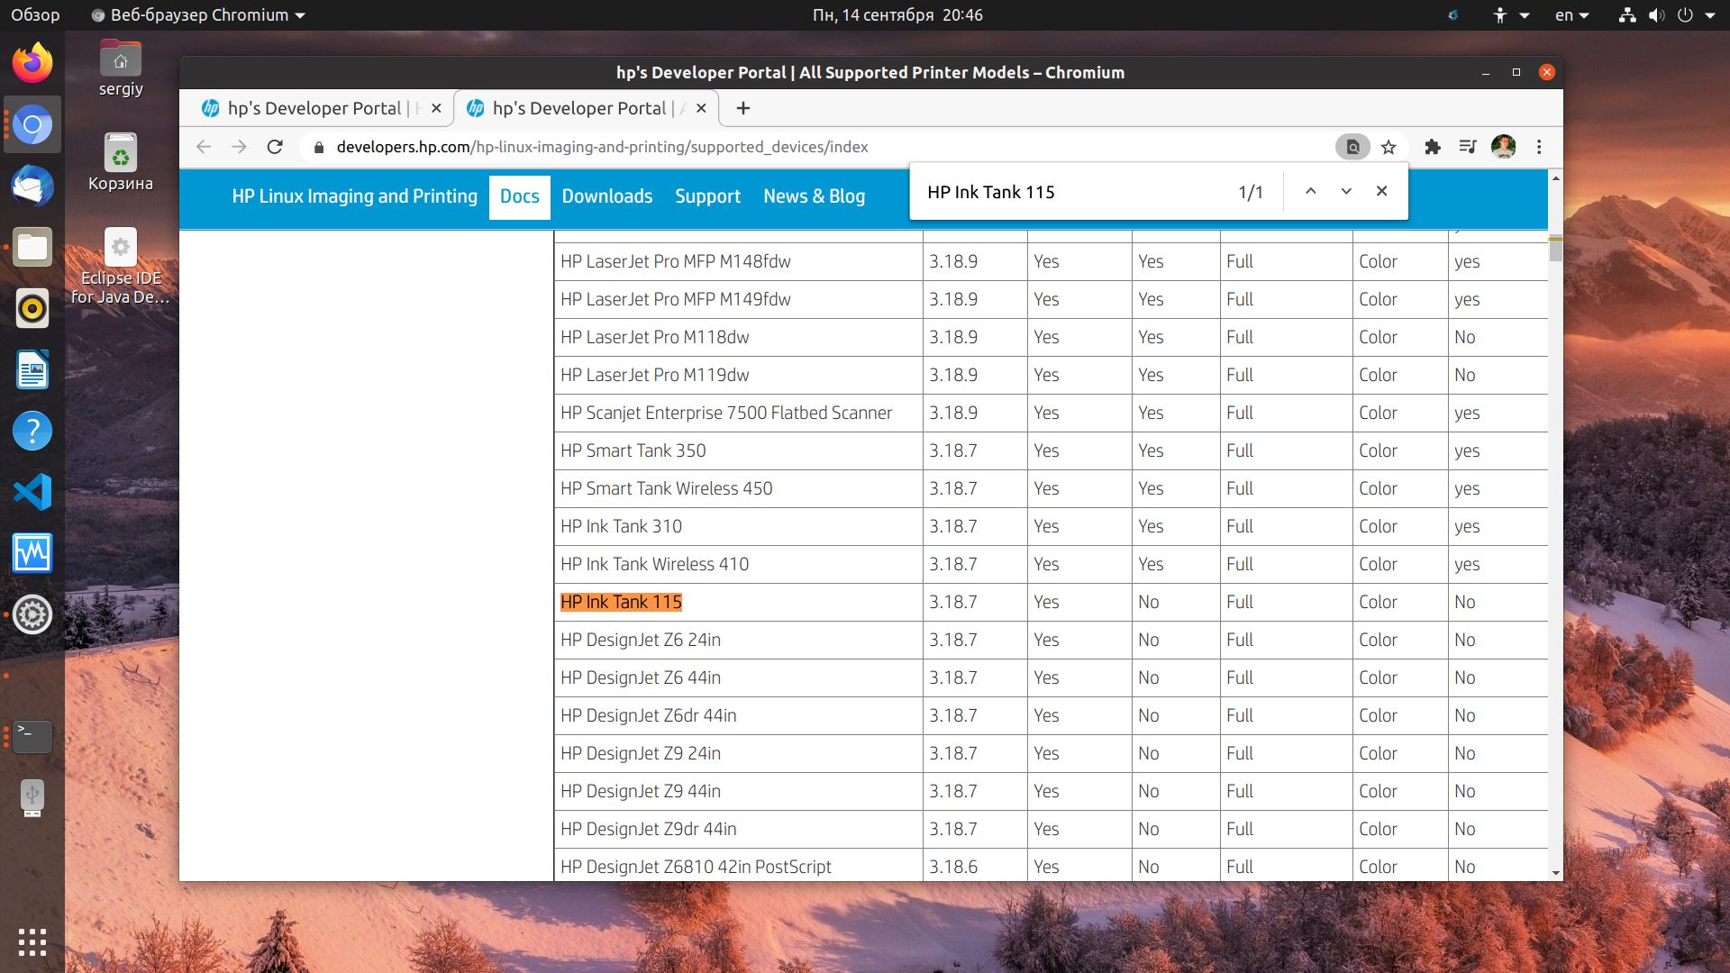The width and height of the screenshot is (1730, 973).
Task: Bookmark this page with the star icon
Action: (1389, 147)
